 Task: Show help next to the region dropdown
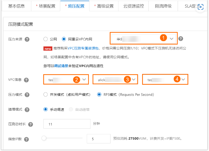point(181,39)
